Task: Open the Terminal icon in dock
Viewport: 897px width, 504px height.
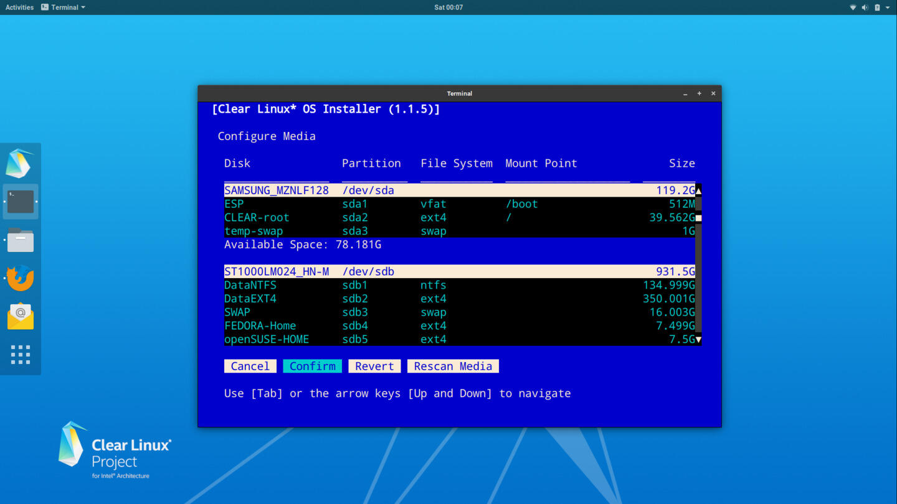Action: [x=21, y=202]
